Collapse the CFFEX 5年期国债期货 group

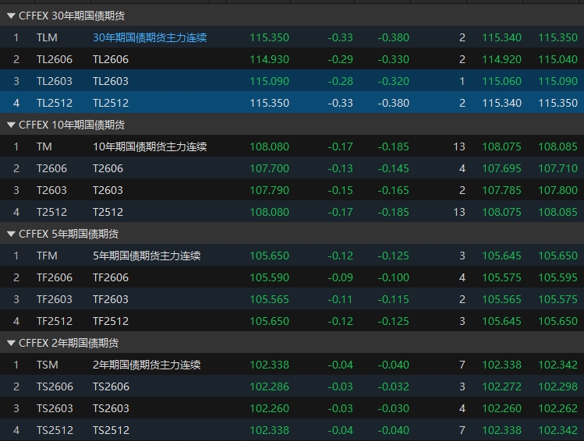(11, 234)
